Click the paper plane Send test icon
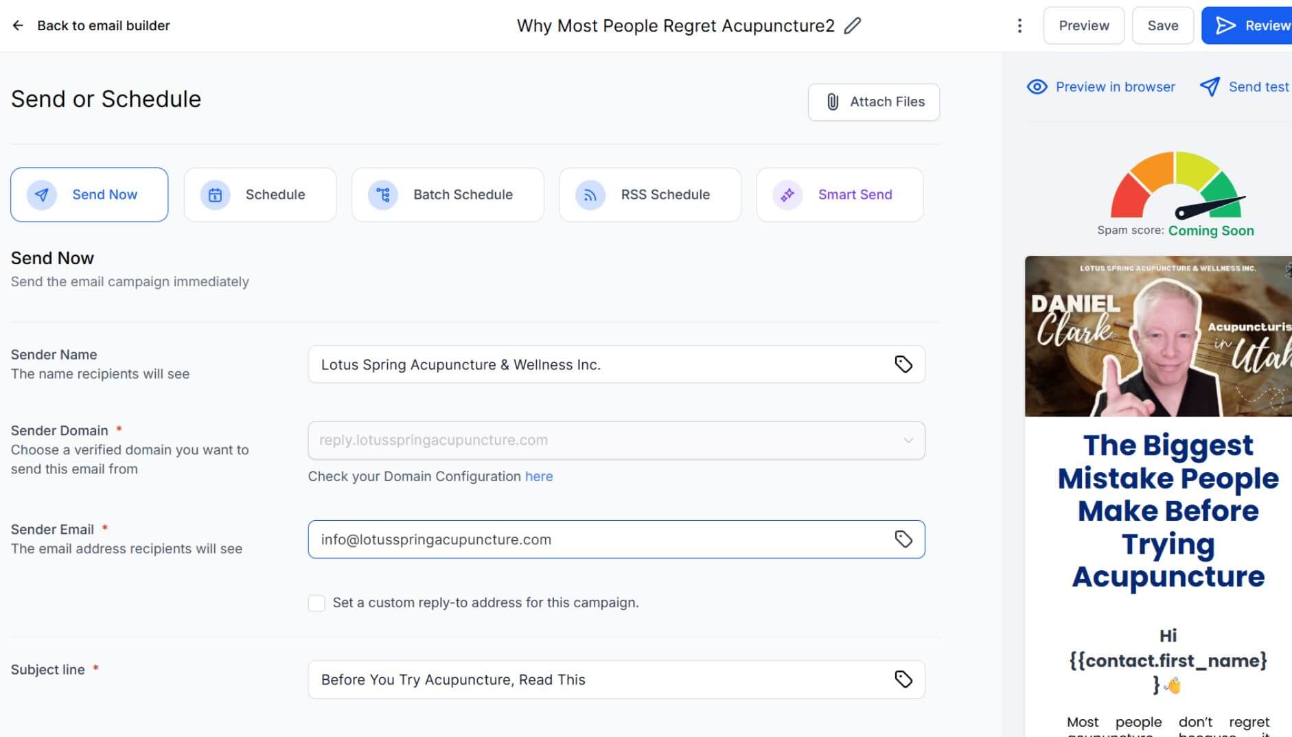This screenshot has width=1292, height=737. click(x=1210, y=87)
